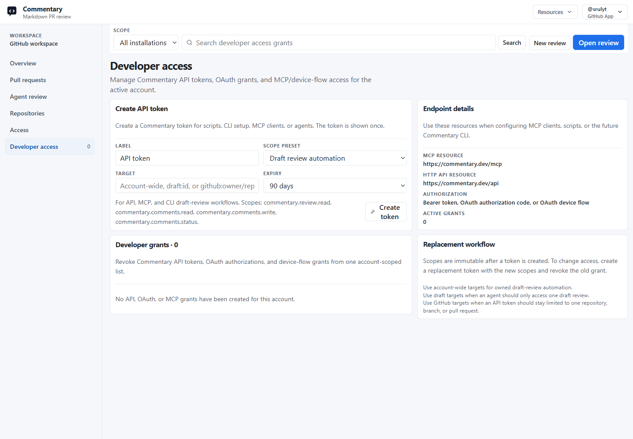The height and width of the screenshot is (439, 633).
Task: Click the 'Developer grants · 0' heading
Action: [147, 245]
